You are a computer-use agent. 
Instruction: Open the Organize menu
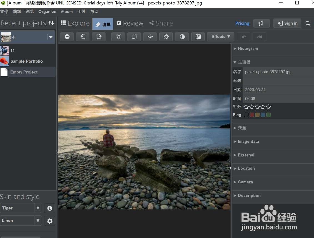pyautogui.click(x=47, y=12)
